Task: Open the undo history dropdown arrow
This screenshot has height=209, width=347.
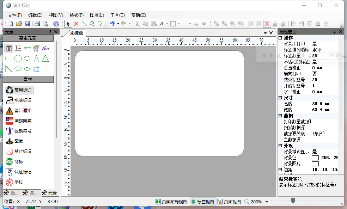Action: tap(118, 24)
